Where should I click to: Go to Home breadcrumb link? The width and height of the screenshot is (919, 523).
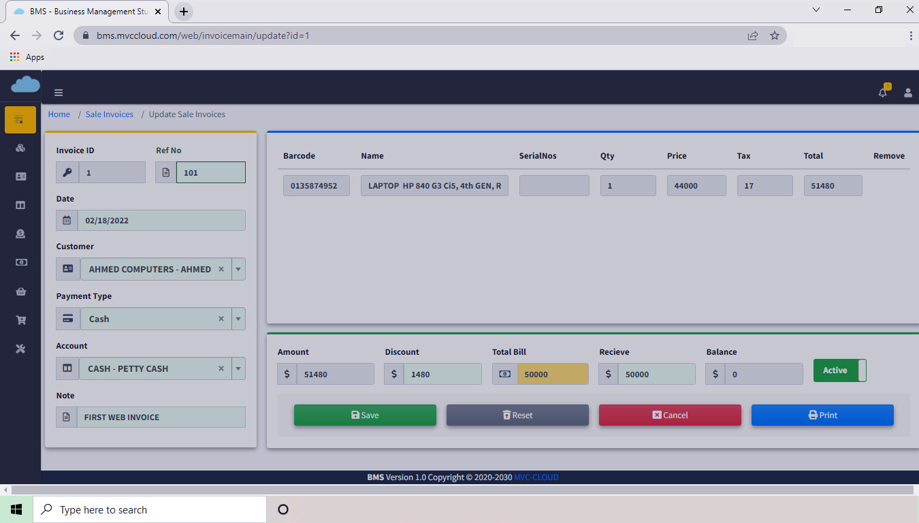(59, 114)
